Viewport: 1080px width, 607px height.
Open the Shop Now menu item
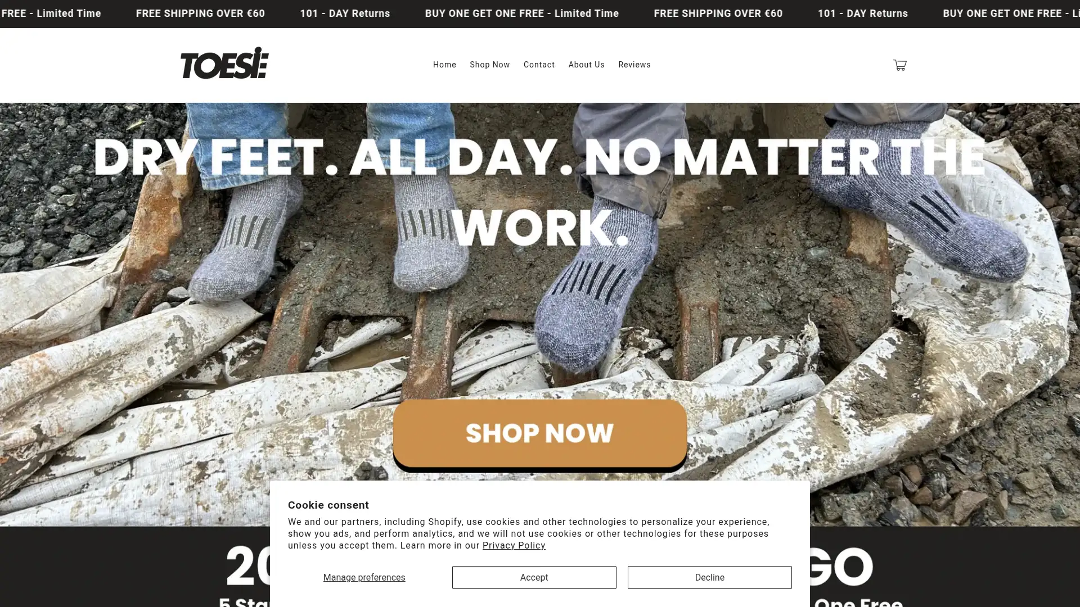click(x=489, y=65)
